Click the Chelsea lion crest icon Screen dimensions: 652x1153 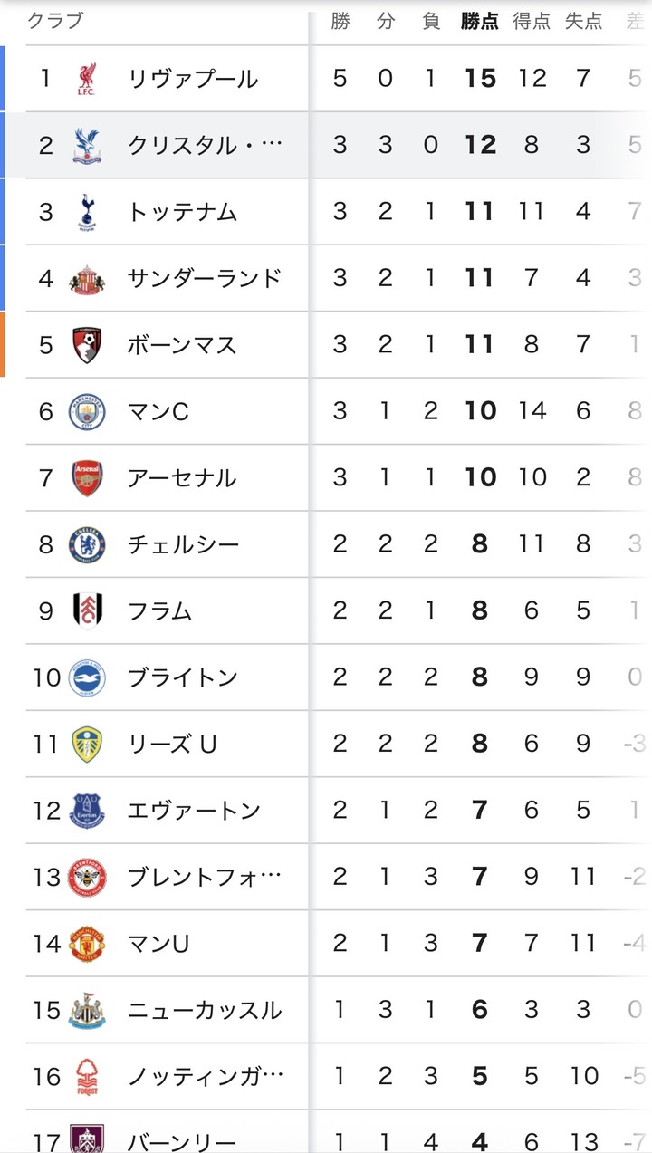tap(87, 544)
